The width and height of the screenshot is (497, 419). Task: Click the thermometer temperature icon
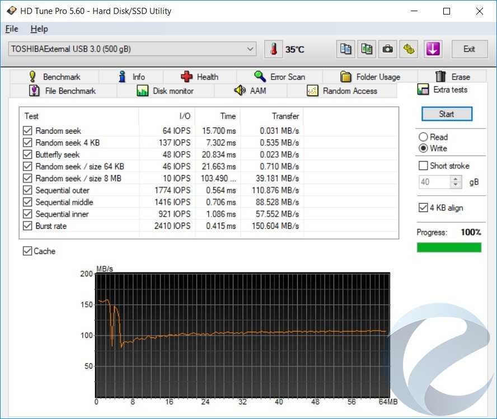pyautogui.click(x=274, y=49)
